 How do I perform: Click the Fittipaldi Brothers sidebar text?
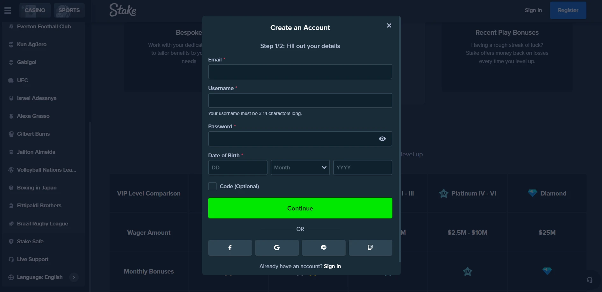39,205
